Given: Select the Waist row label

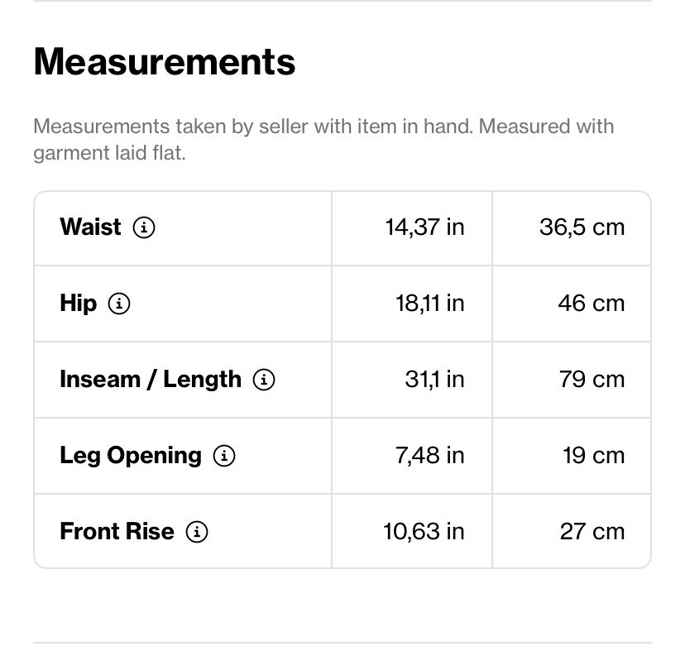Looking at the screenshot, I should tap(90, 227).
